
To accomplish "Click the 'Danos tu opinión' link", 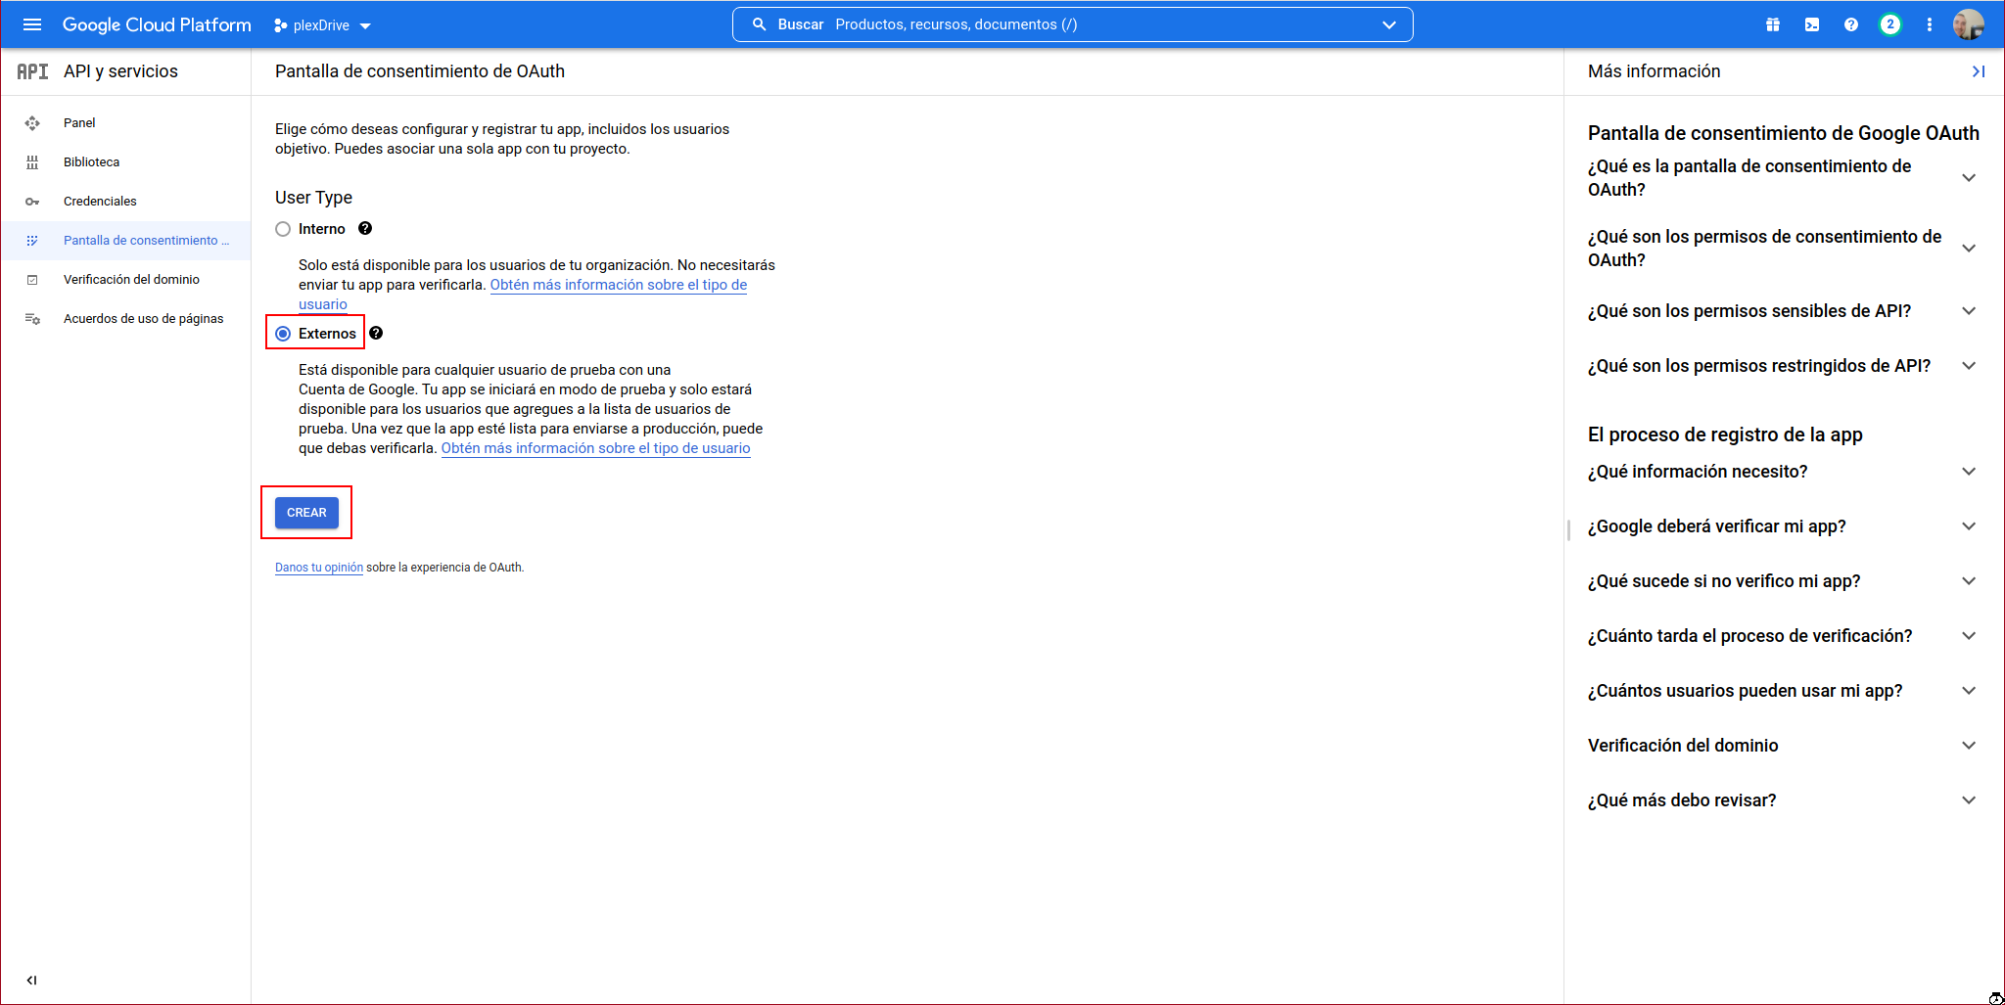I will click(x=319, y=568).
